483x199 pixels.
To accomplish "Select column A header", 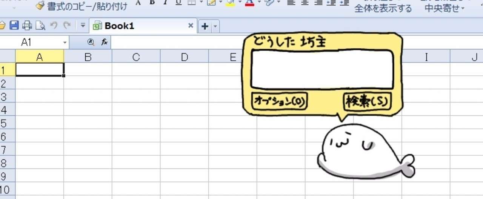I will point(39,57).
